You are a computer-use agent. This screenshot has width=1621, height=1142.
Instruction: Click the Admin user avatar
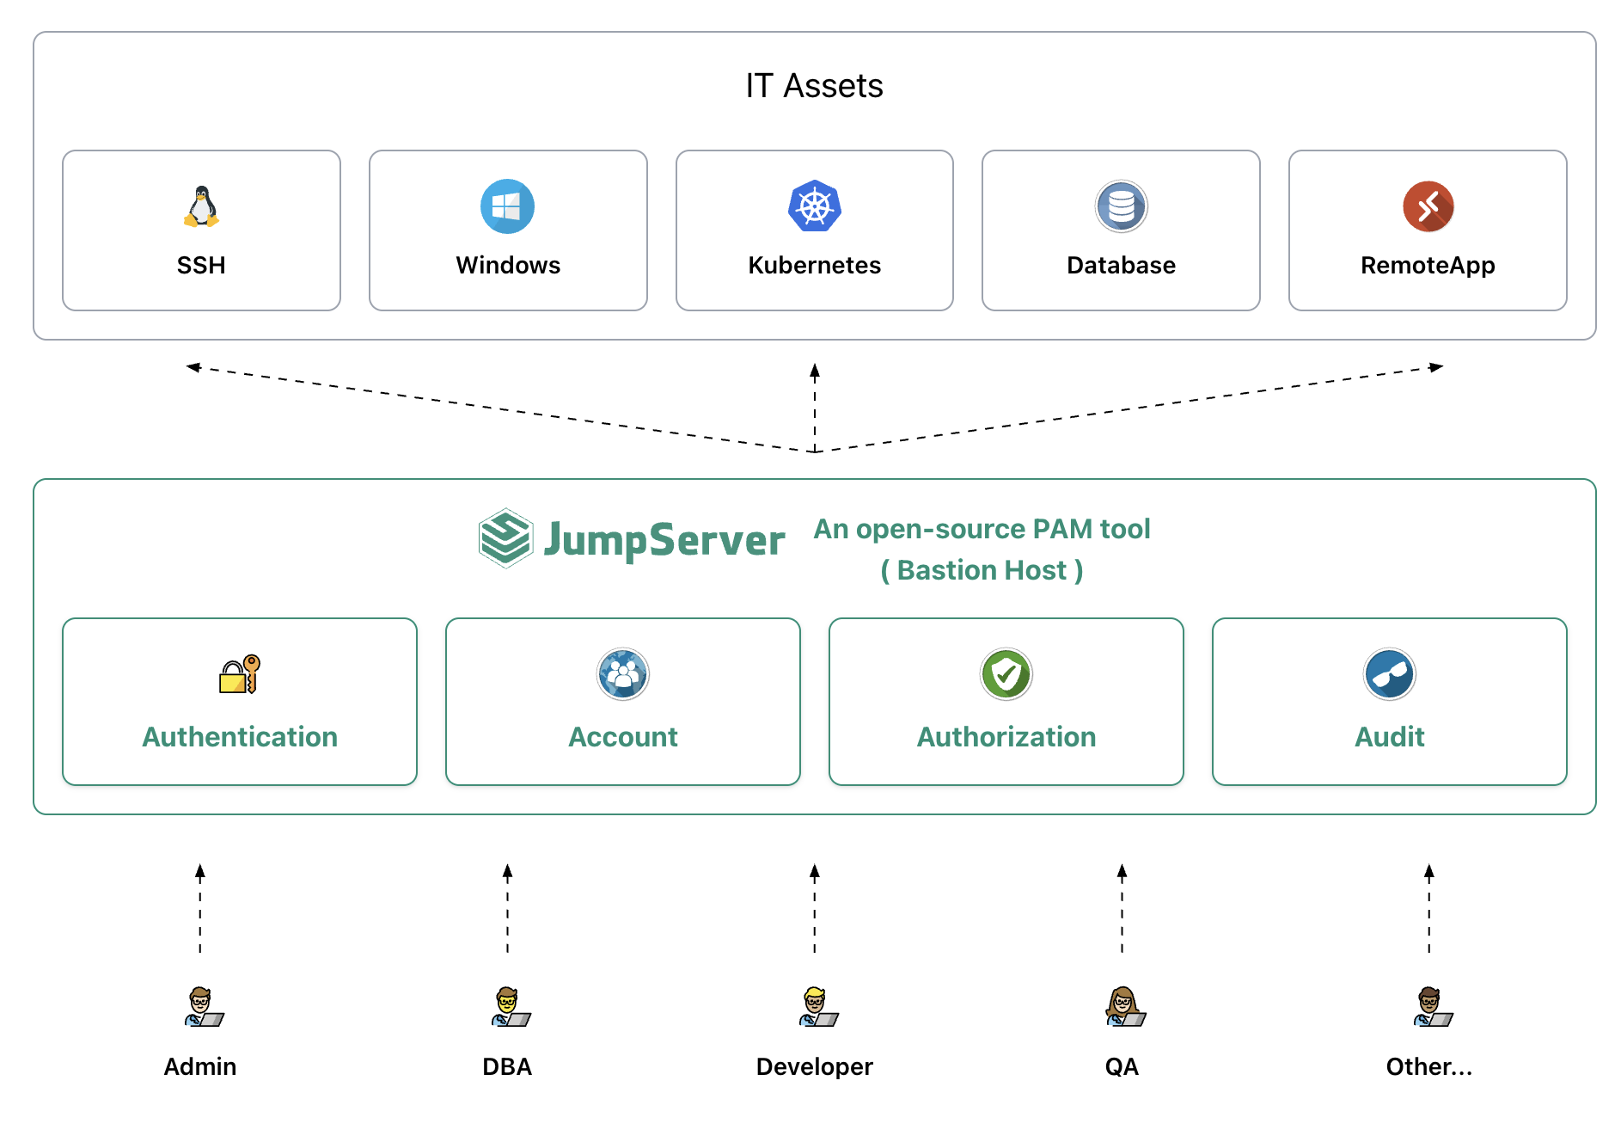tap(204, 1006)
